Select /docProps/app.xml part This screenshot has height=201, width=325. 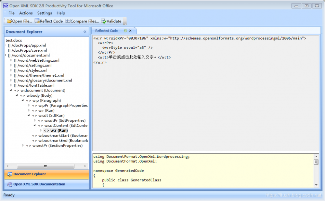point(27,45)
